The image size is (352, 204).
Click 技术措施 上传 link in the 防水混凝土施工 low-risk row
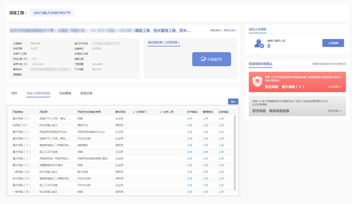[x=189, y=125]
